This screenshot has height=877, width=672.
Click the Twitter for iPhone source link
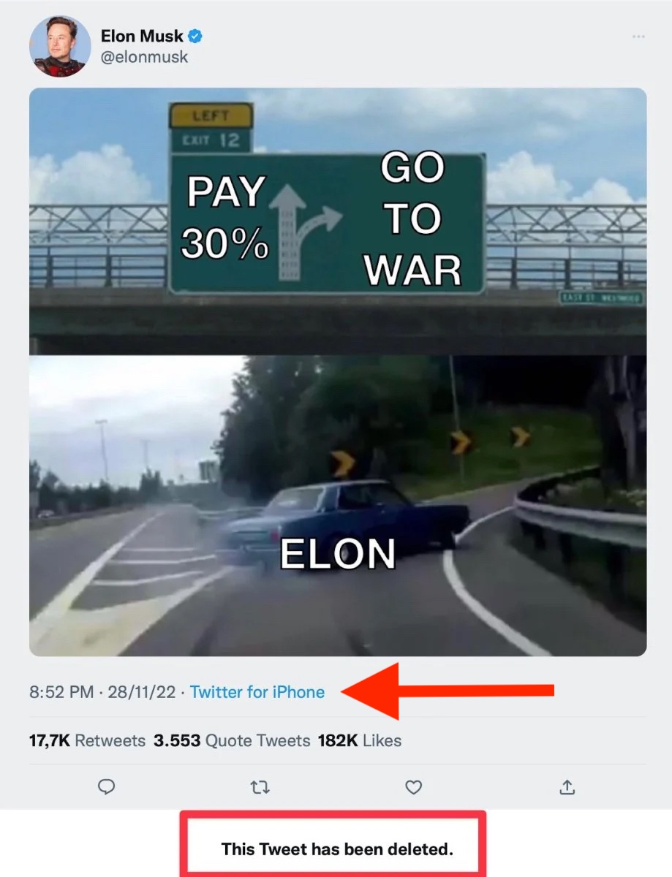click(257, 692)
